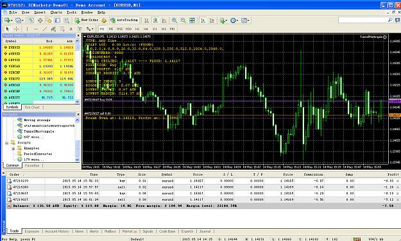Open the tile windows icon

192,21
